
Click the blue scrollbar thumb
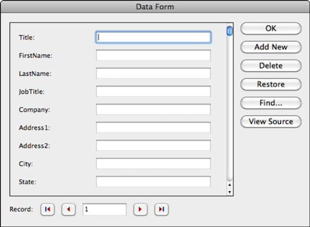(229, 31)
